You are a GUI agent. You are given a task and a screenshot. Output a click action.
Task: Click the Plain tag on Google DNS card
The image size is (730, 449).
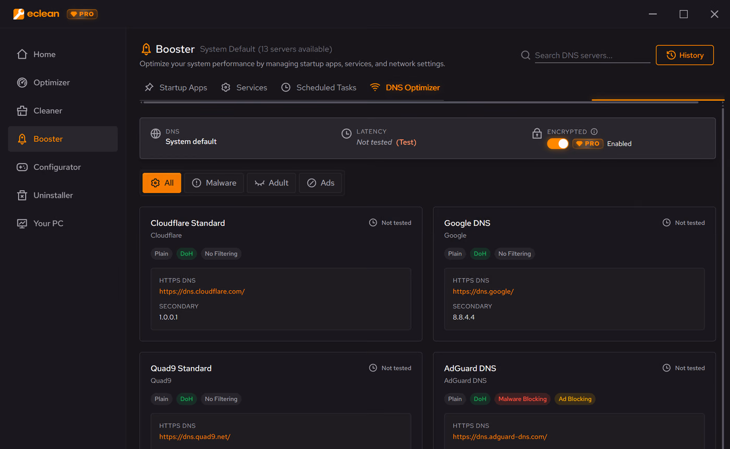pyautogui.click(x=455, y=254)
